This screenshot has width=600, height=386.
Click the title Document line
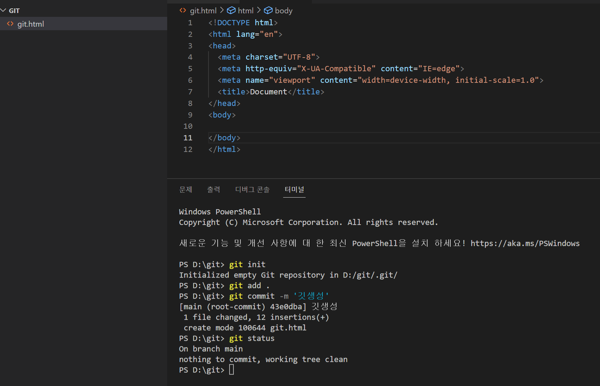click(271, 92)
